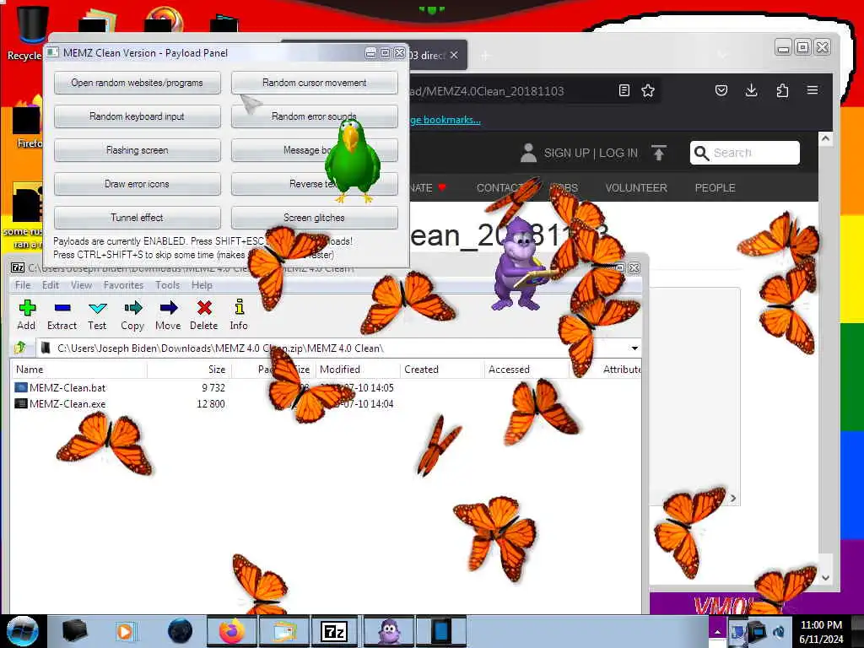
Task: Open Edit menu in 7-Zip
Action: point(50,285)
